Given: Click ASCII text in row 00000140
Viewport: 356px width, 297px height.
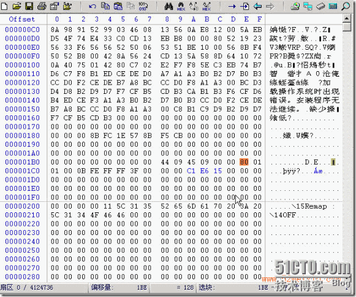Looking at the screenshot, I should click(305, 100).
